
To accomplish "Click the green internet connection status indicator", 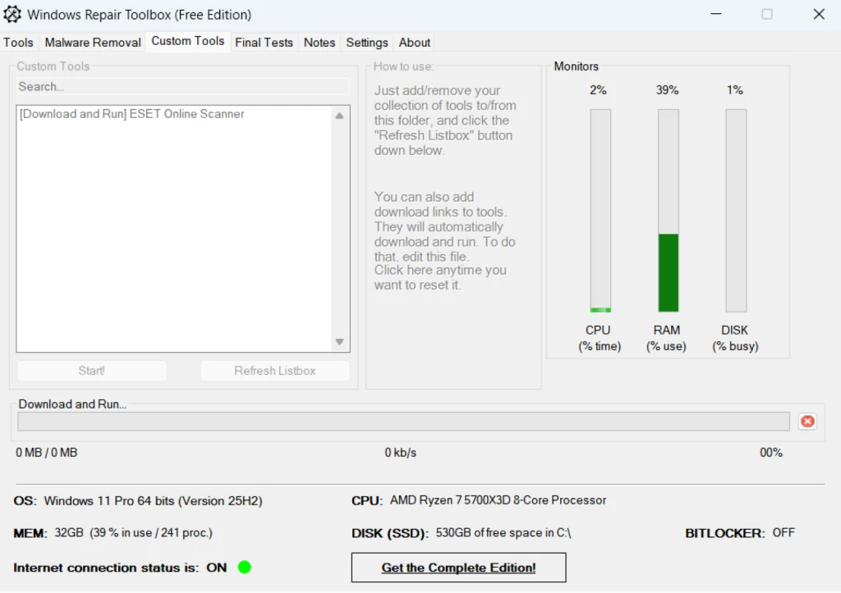I will [244, 567].
